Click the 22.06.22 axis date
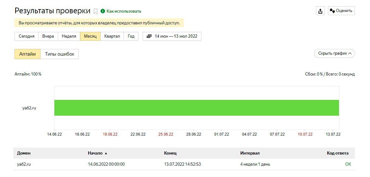The width and height of the screenshot is (370, 177). (138, 134)
